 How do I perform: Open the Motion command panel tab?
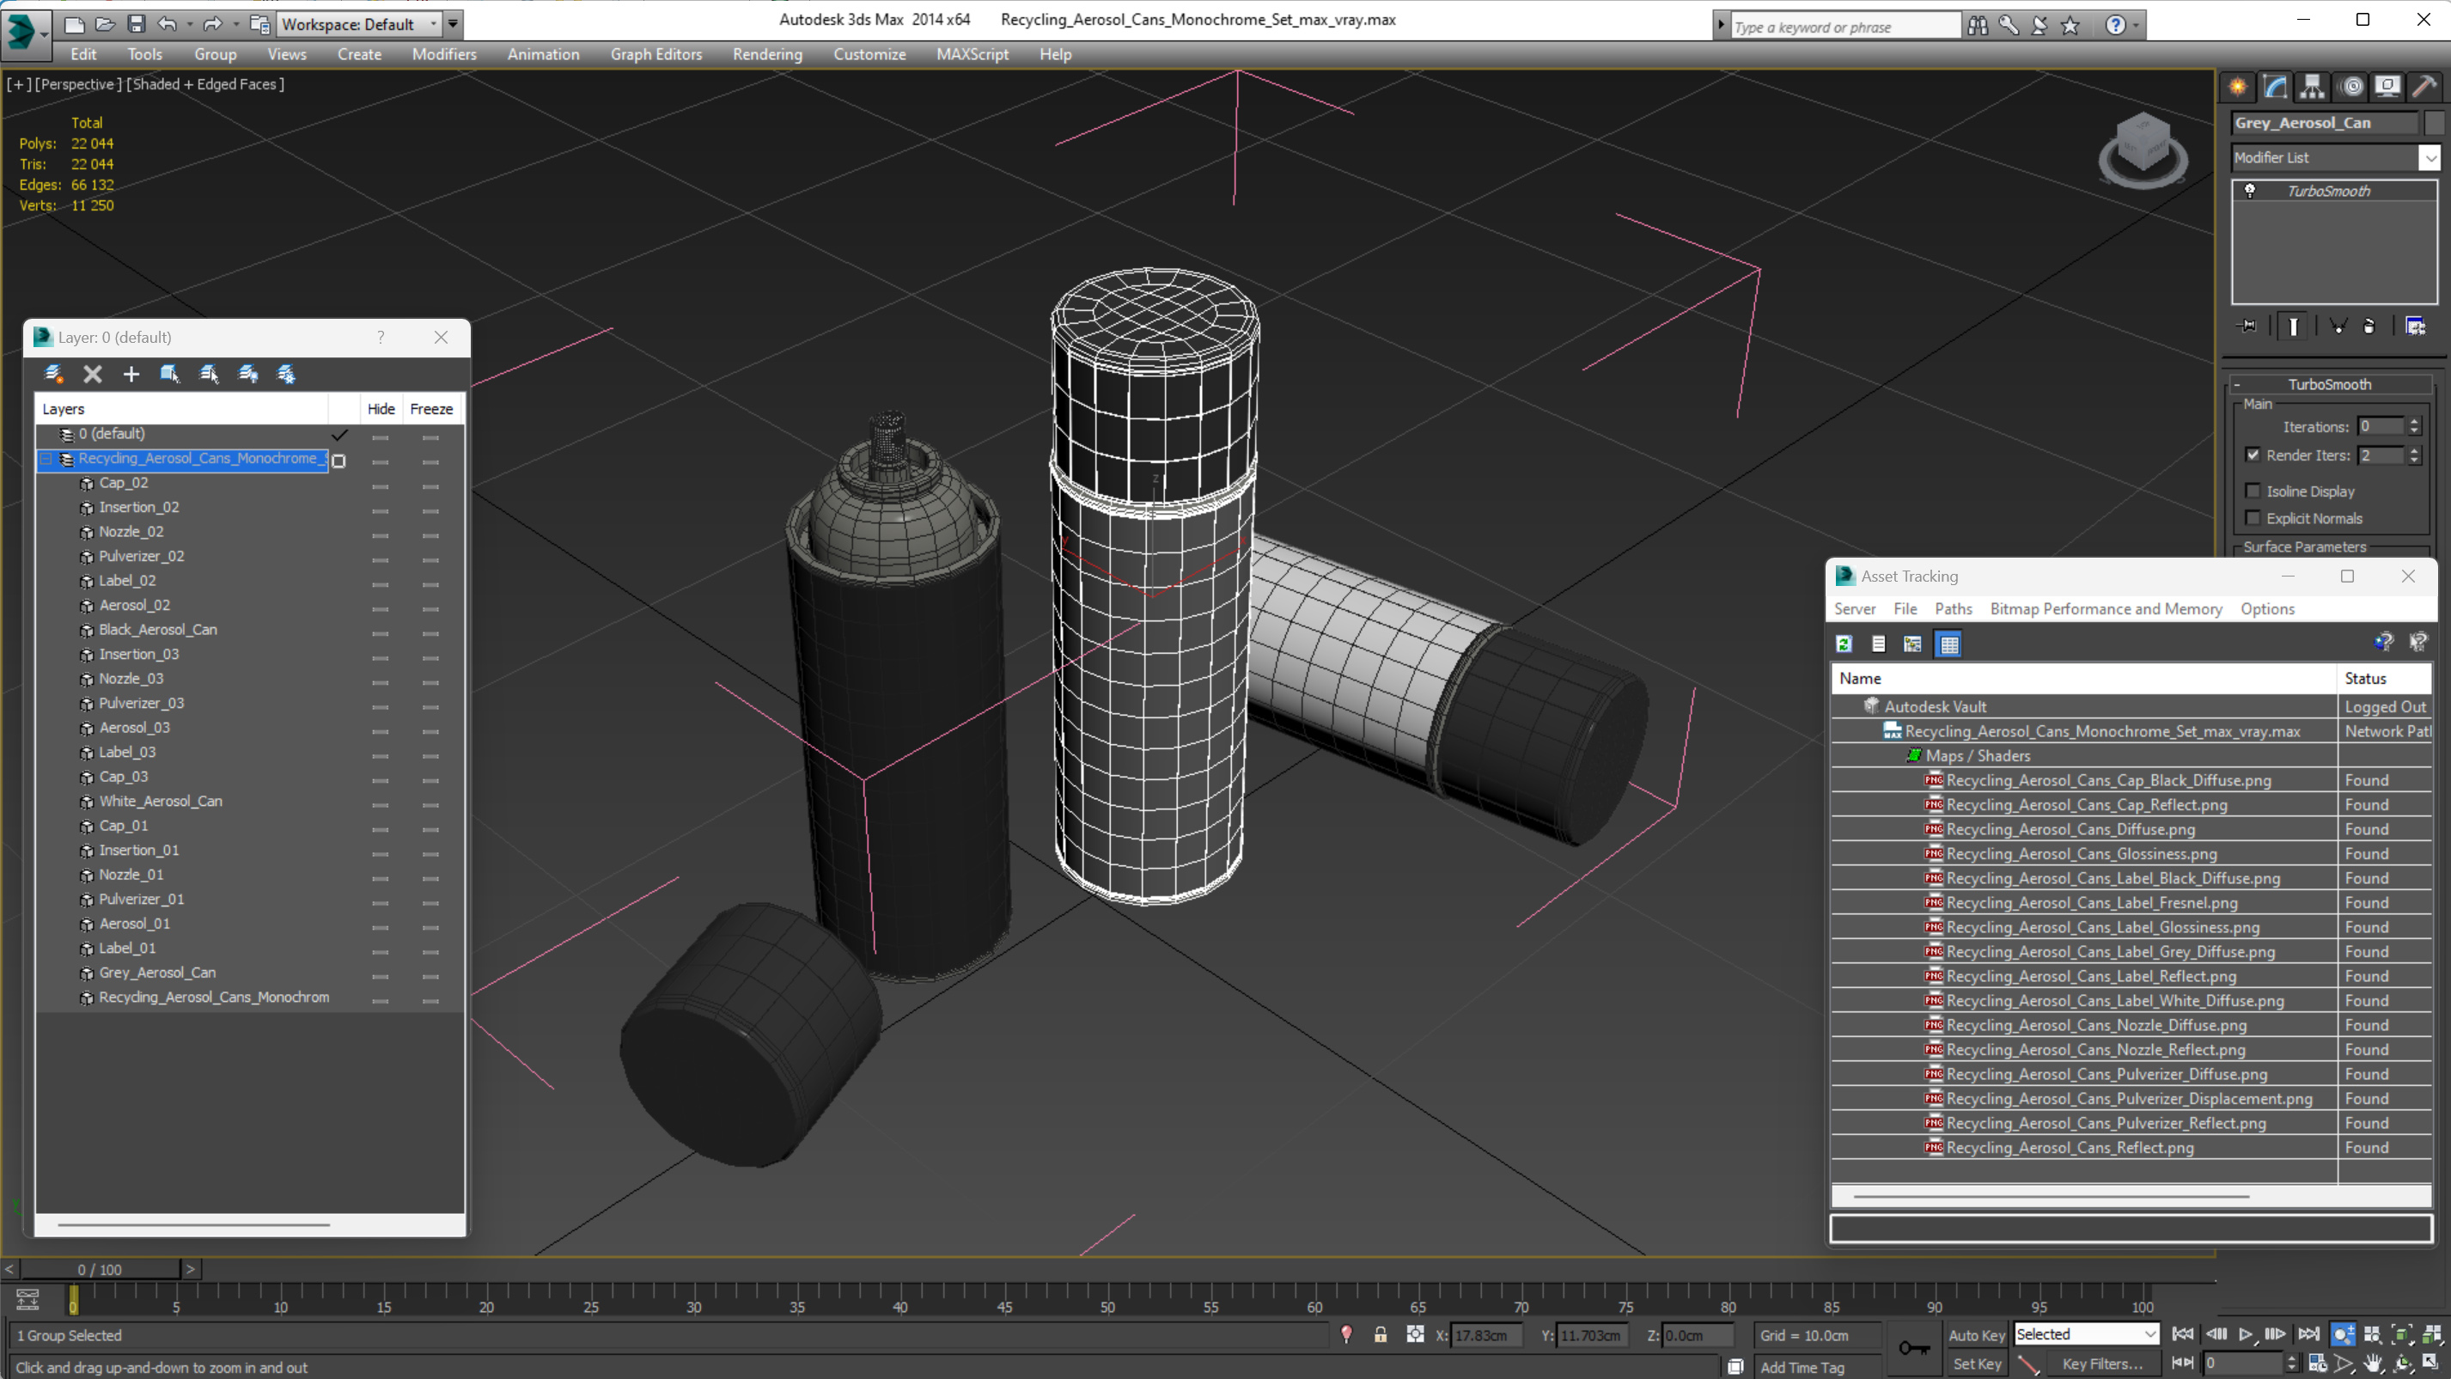(x=2351, y=87)
